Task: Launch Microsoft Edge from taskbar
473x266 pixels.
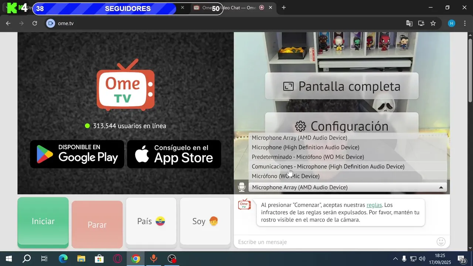Action: pyautogui.click(x=63, y=259)
